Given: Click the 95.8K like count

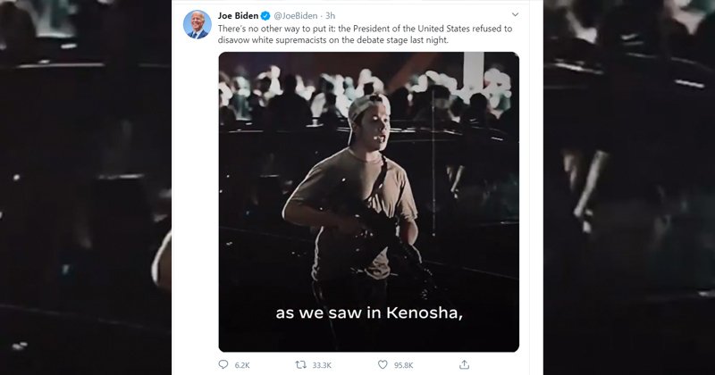Looking at the screenshot, I should tap(404, 365).
